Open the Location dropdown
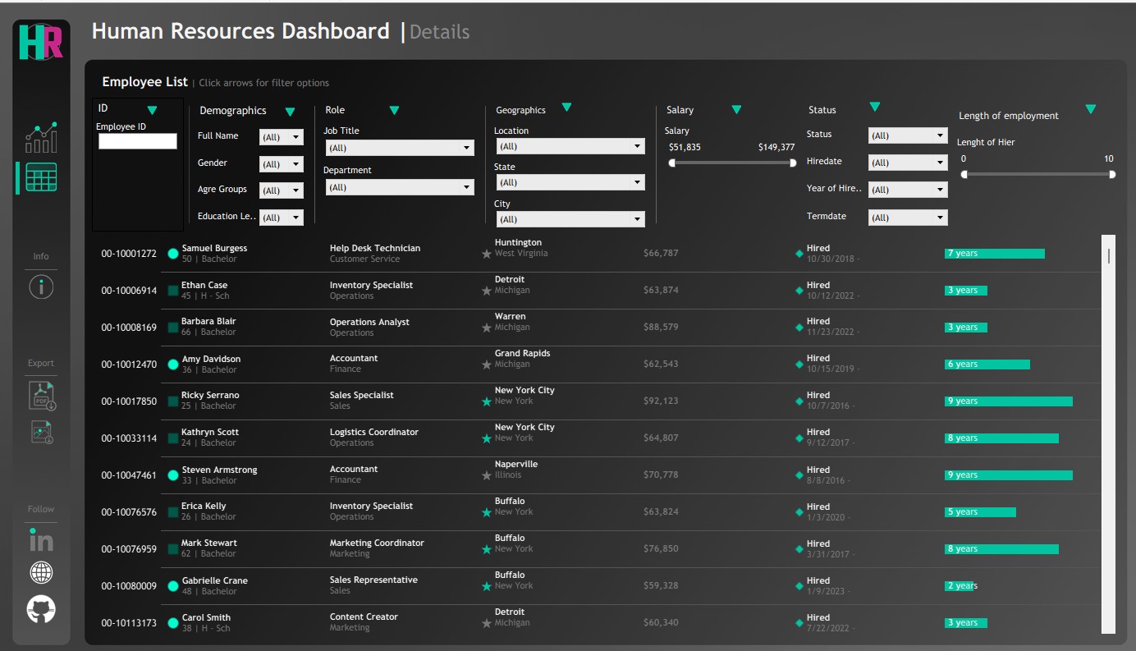 point(570,146)
